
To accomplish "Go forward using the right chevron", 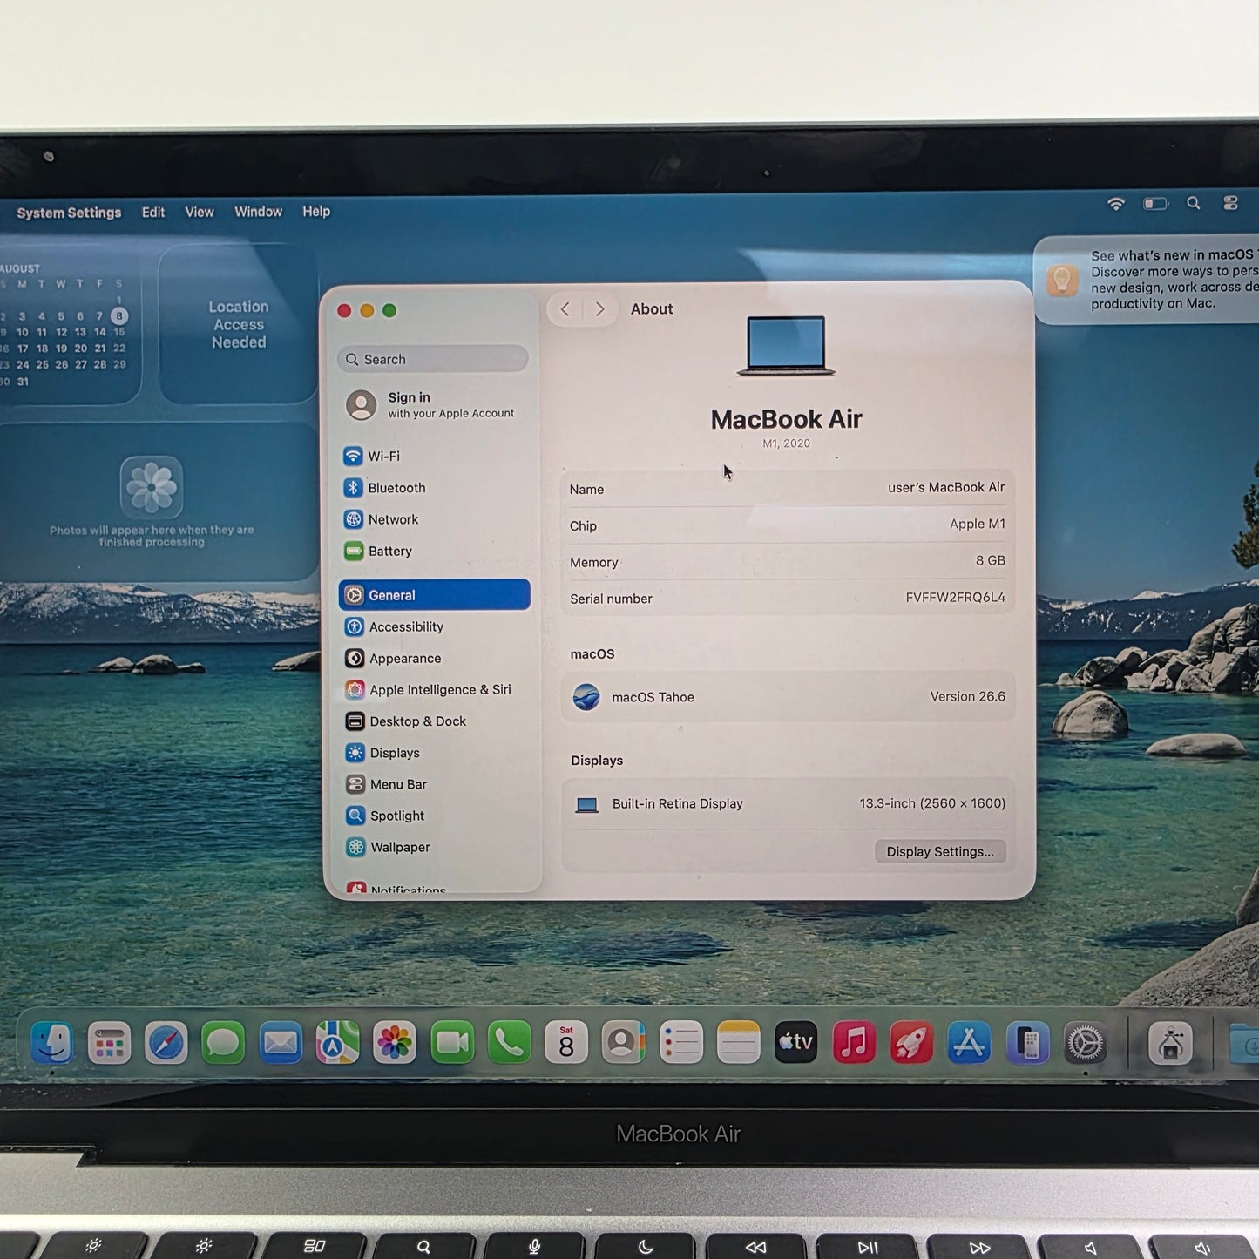I will (x=599, y=309).
